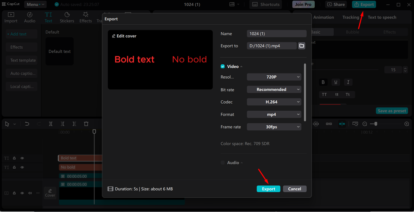Open the Bit rate Recommended dropdown
The width and height of the screenshot is (414, 212).
tap(274, 89)
